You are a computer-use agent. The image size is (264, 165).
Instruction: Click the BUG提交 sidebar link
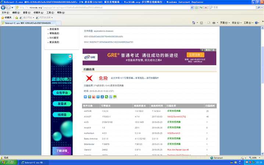point(54,38)
